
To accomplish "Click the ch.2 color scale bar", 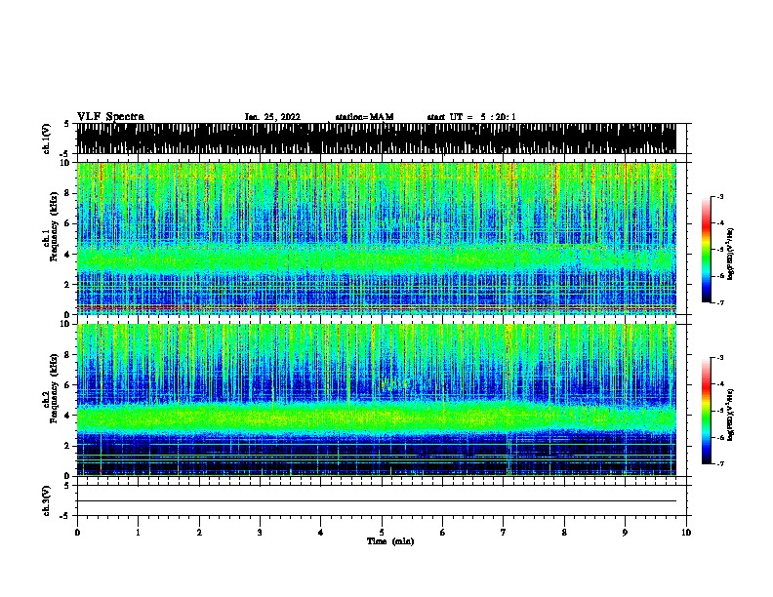I will tap(707, 411).
